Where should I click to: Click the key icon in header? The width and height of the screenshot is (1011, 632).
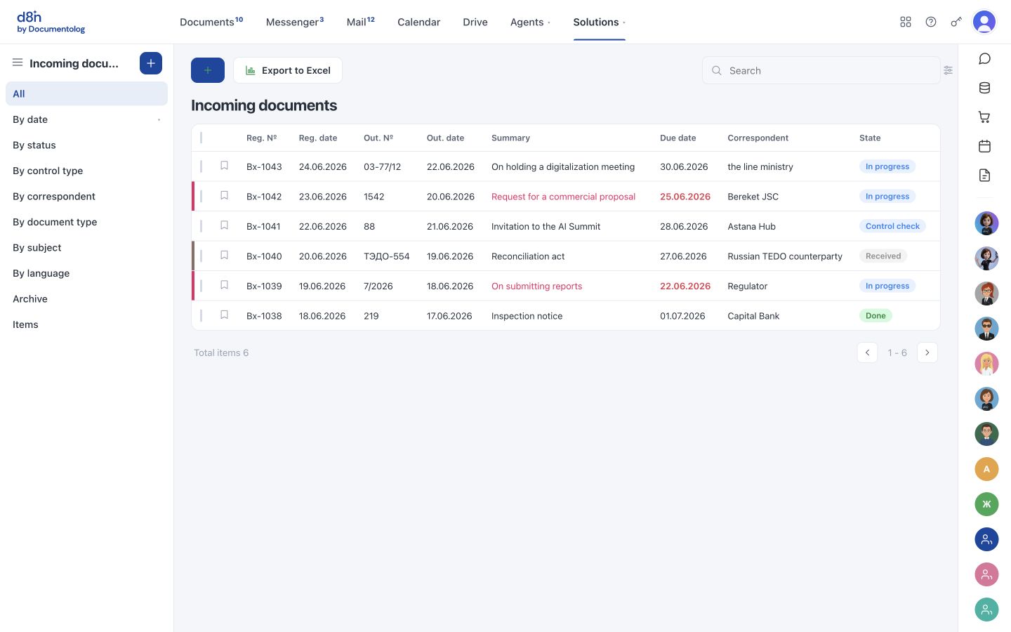coord(956,22)
